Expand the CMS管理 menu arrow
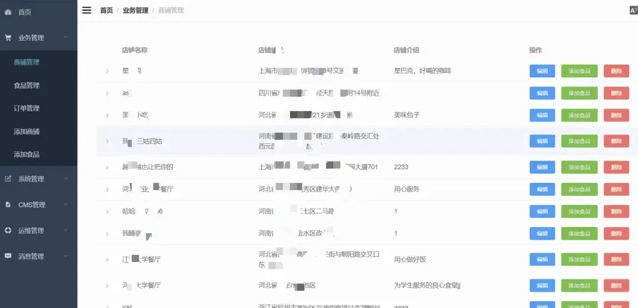Image resolution: width=638 pixels, height=308 pixels. 66,205
